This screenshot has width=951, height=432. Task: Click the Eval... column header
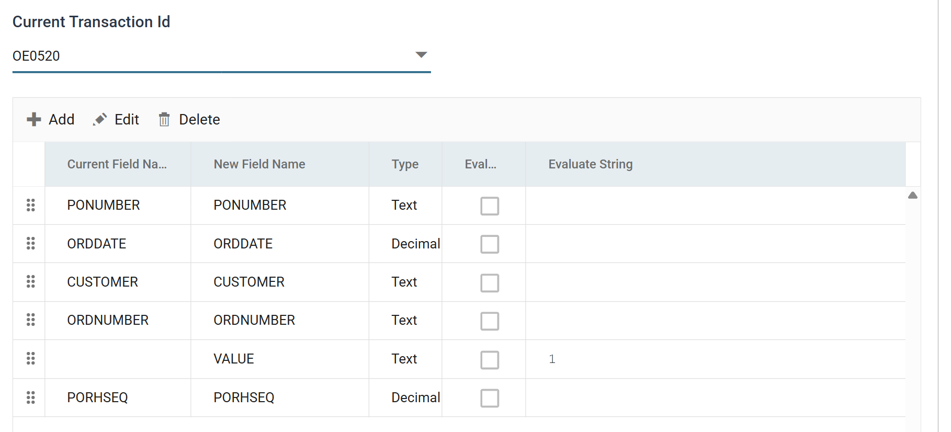(x=484, y=164)
